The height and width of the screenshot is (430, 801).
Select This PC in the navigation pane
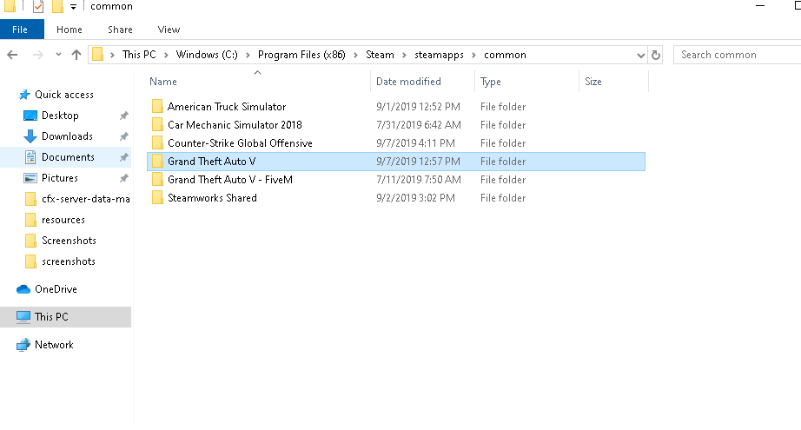pos(65,317)
